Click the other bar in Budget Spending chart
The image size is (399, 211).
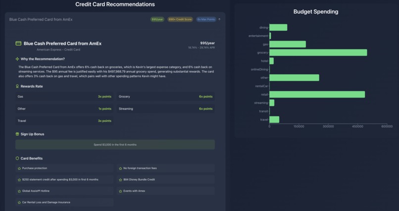coord(294,78)
